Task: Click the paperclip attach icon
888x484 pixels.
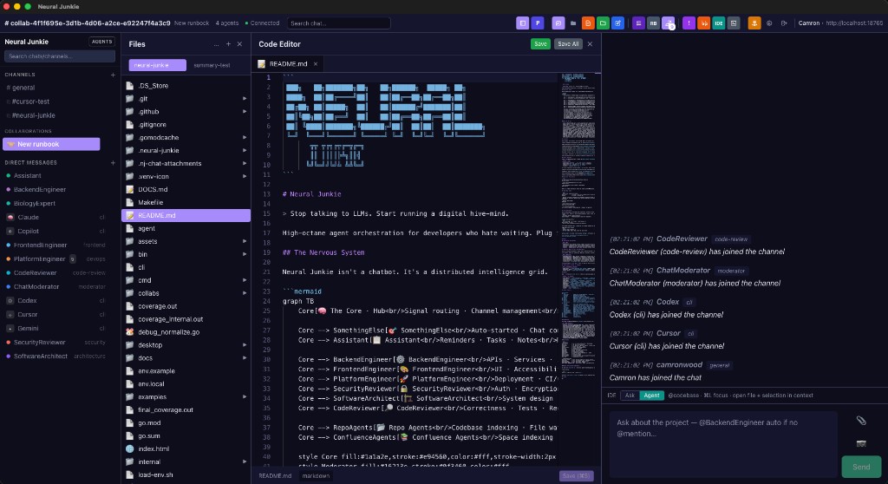Action: 861,421
